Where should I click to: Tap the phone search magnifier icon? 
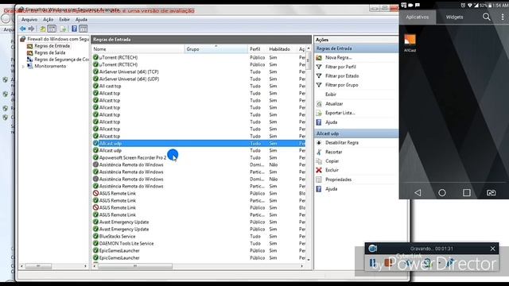pos(486,17)
